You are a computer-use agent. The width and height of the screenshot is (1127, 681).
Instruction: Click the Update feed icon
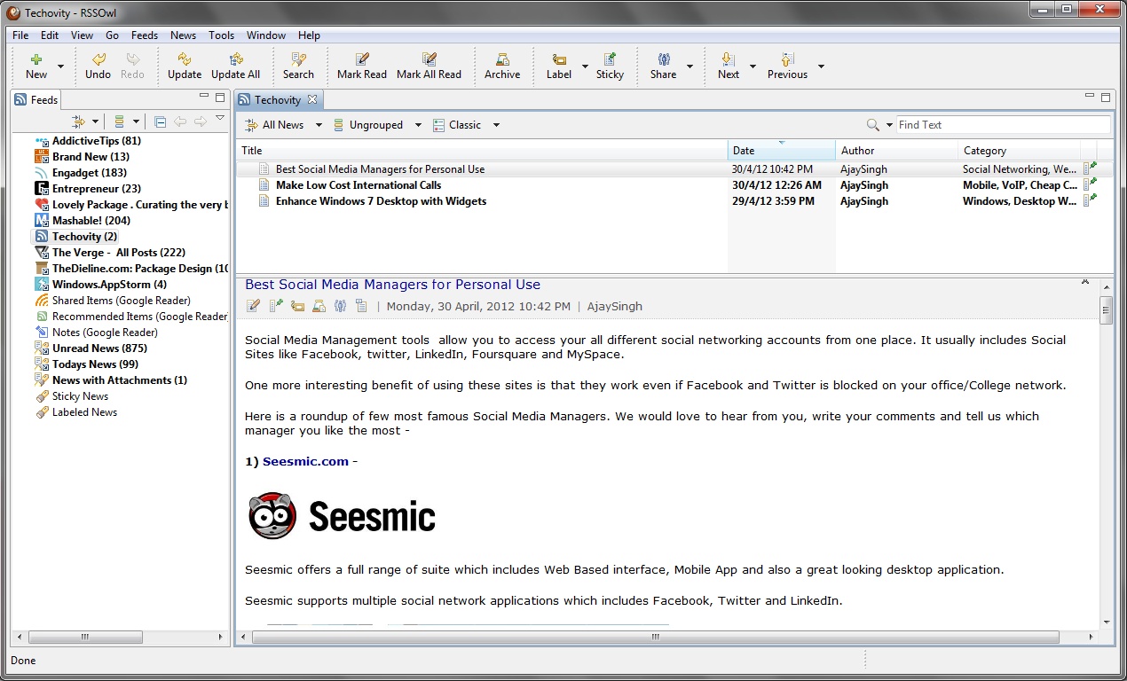pos(185,59)
